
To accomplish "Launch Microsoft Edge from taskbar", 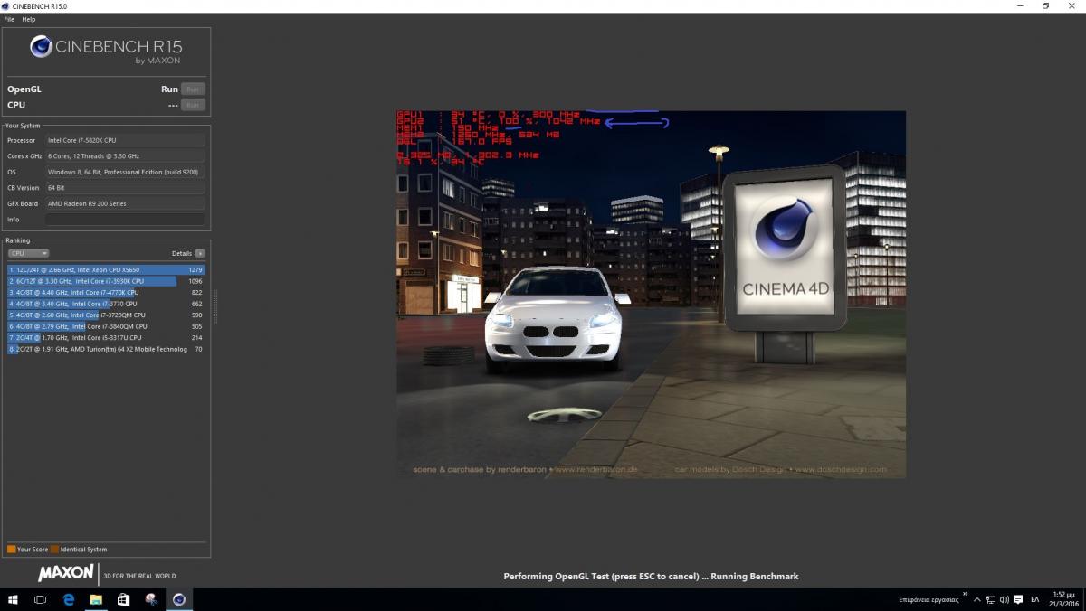I will tap(69, 599).
